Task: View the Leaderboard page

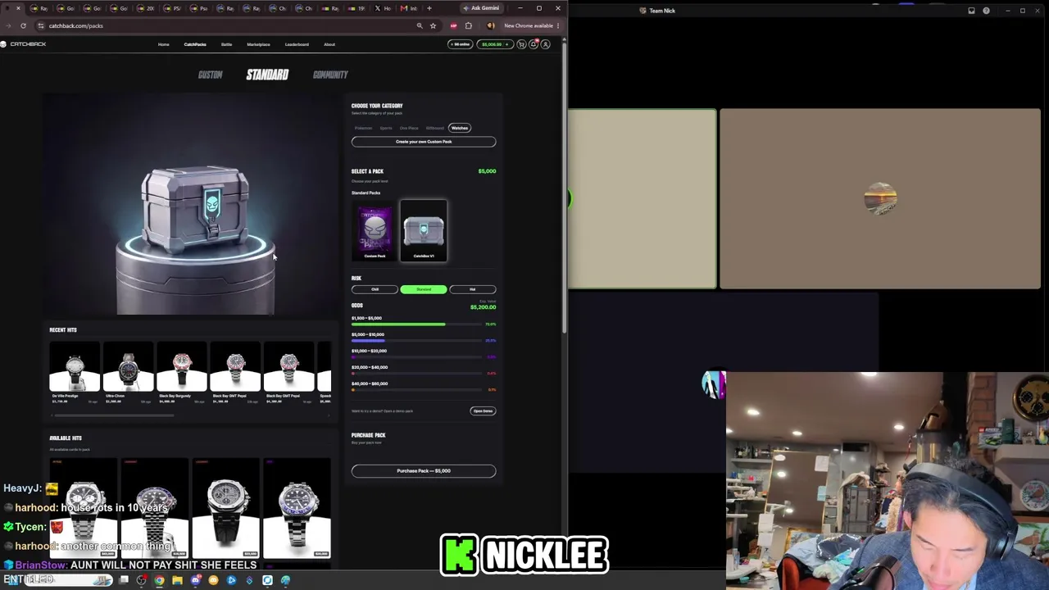Action: click(x=297, y=44)
